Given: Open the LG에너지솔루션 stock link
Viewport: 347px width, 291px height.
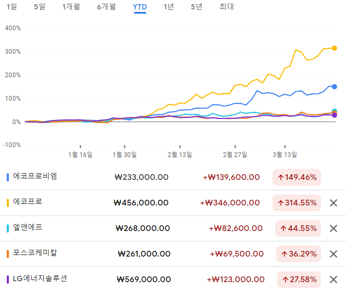Looking at the screenshot, I should point(40,278).
